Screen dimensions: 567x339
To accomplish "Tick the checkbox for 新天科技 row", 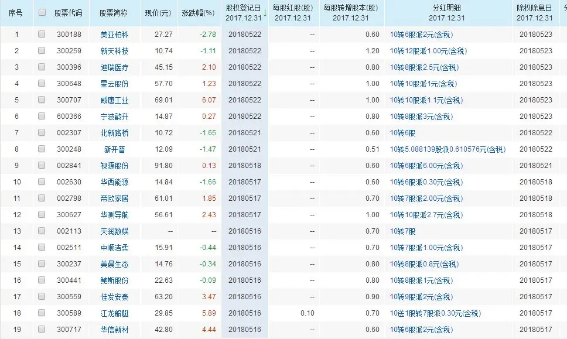I will pyautogui.click(x=41, y=50).
